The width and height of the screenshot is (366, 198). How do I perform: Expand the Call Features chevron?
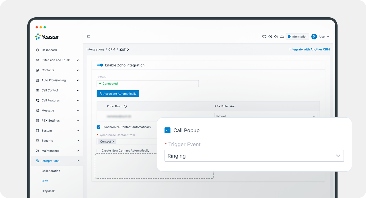coord(78,101)
